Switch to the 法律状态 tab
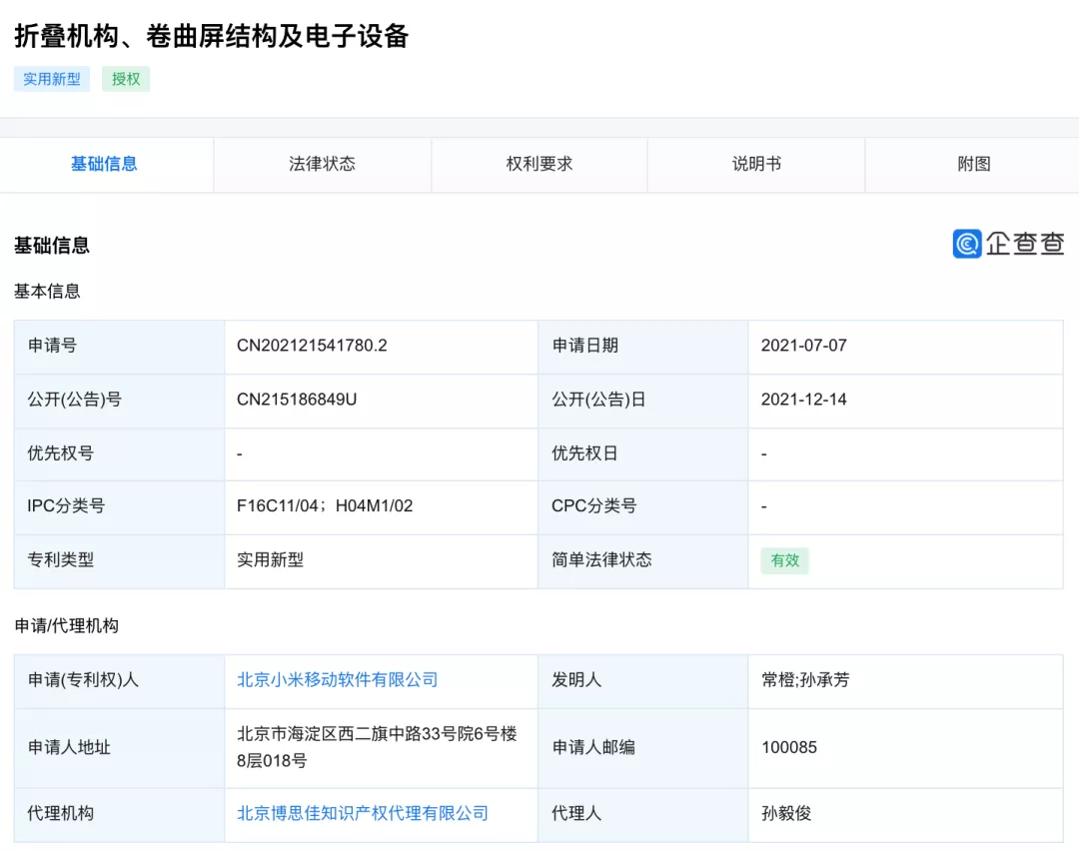Image resolution: width=1079 pixels, height=852 pixels. [322, 164]
